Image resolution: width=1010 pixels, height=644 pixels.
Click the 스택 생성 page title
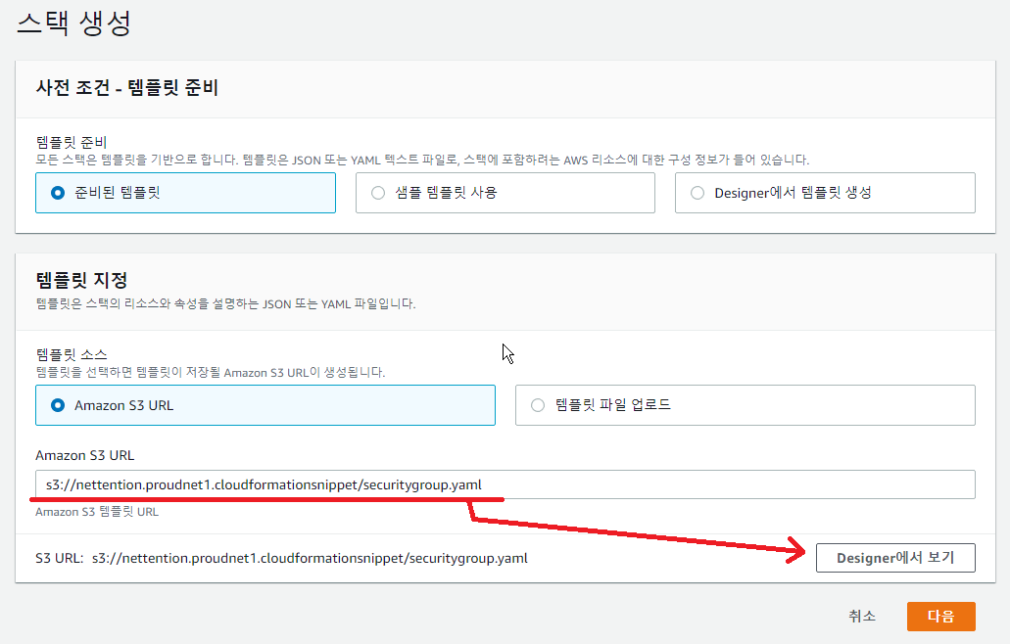pos(74,23)
